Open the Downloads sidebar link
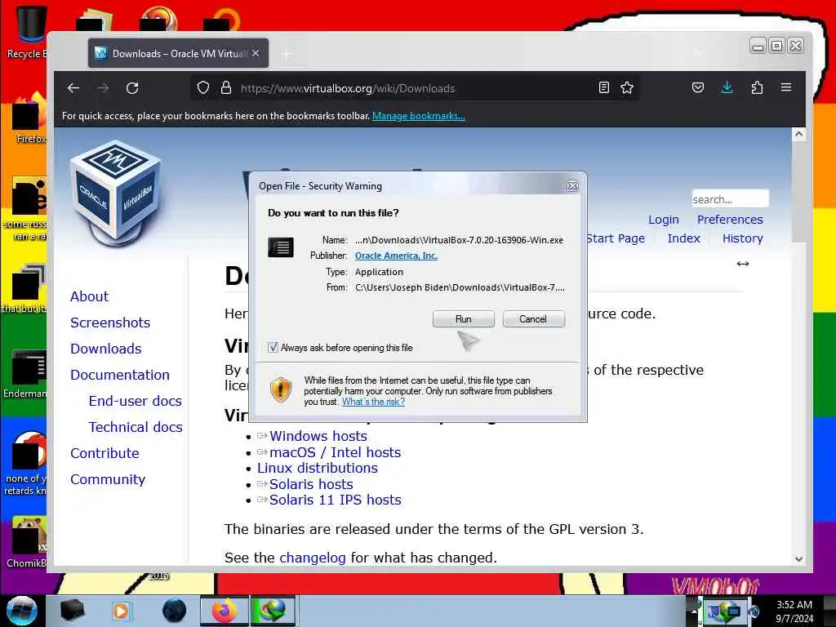Image resolution: width=836 pixels, height=627 pixels. [106, 349]
